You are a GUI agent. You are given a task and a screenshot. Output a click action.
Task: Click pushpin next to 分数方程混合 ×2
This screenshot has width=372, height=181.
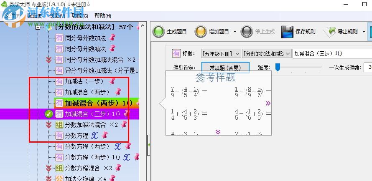(x=118, y=168)
